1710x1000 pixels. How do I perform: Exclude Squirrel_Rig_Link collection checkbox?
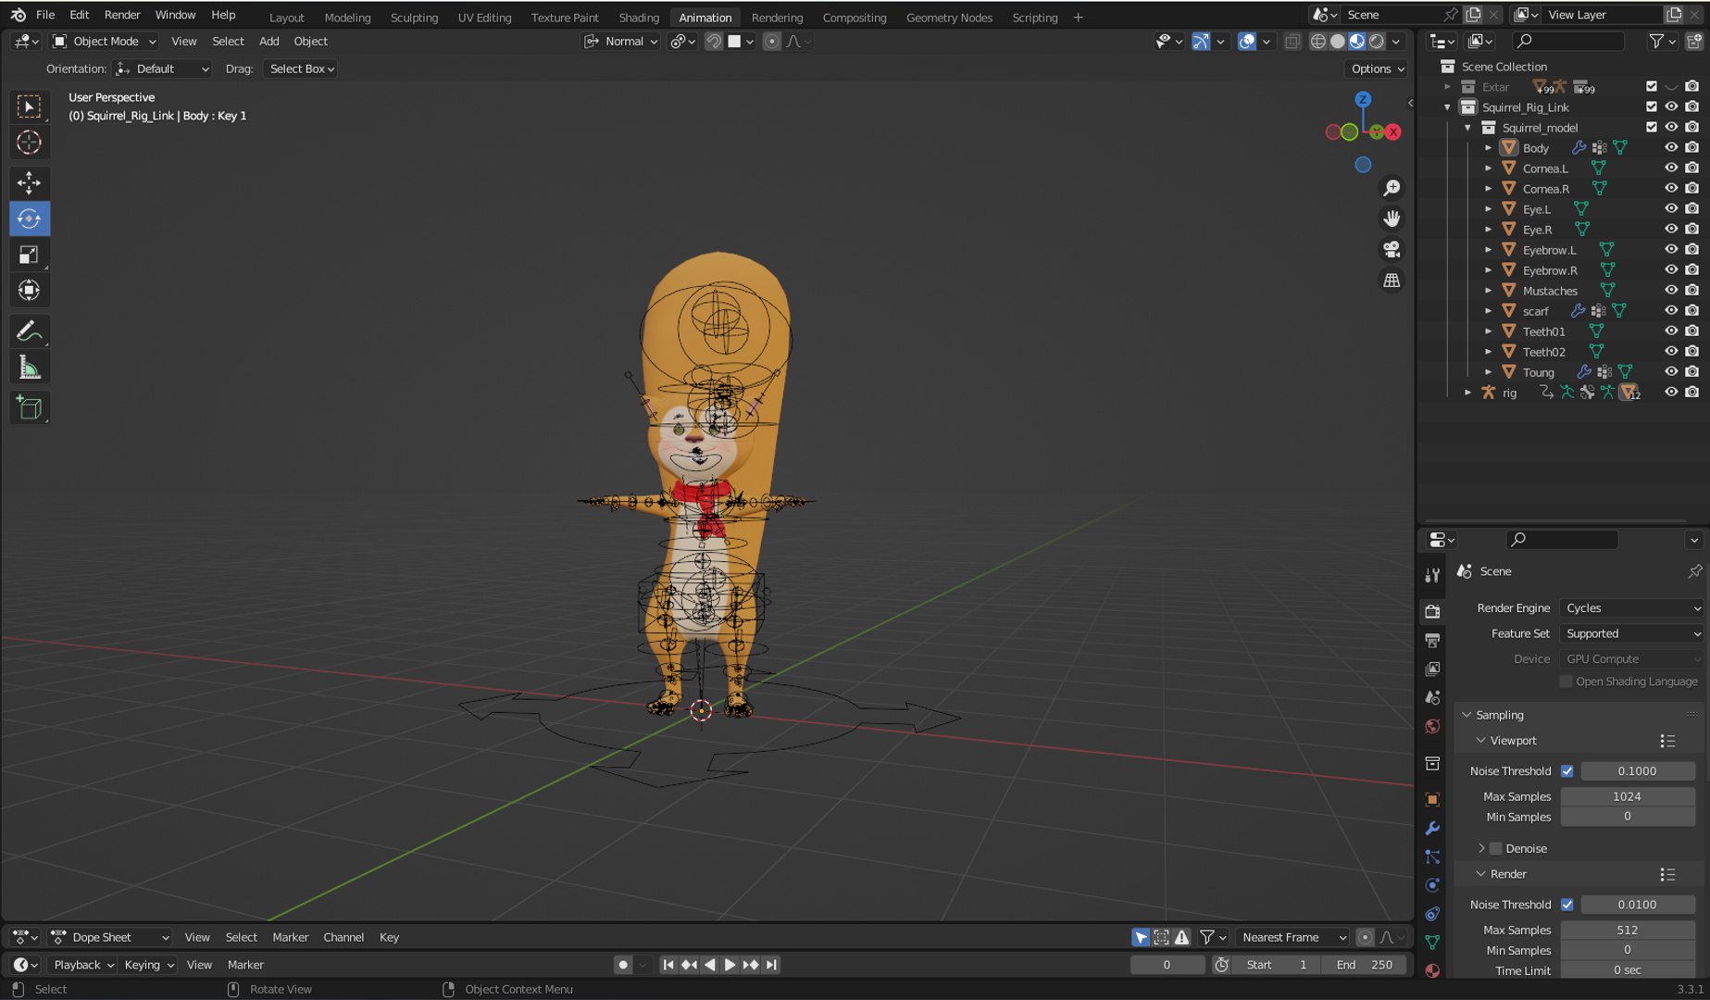[1651, 107]
